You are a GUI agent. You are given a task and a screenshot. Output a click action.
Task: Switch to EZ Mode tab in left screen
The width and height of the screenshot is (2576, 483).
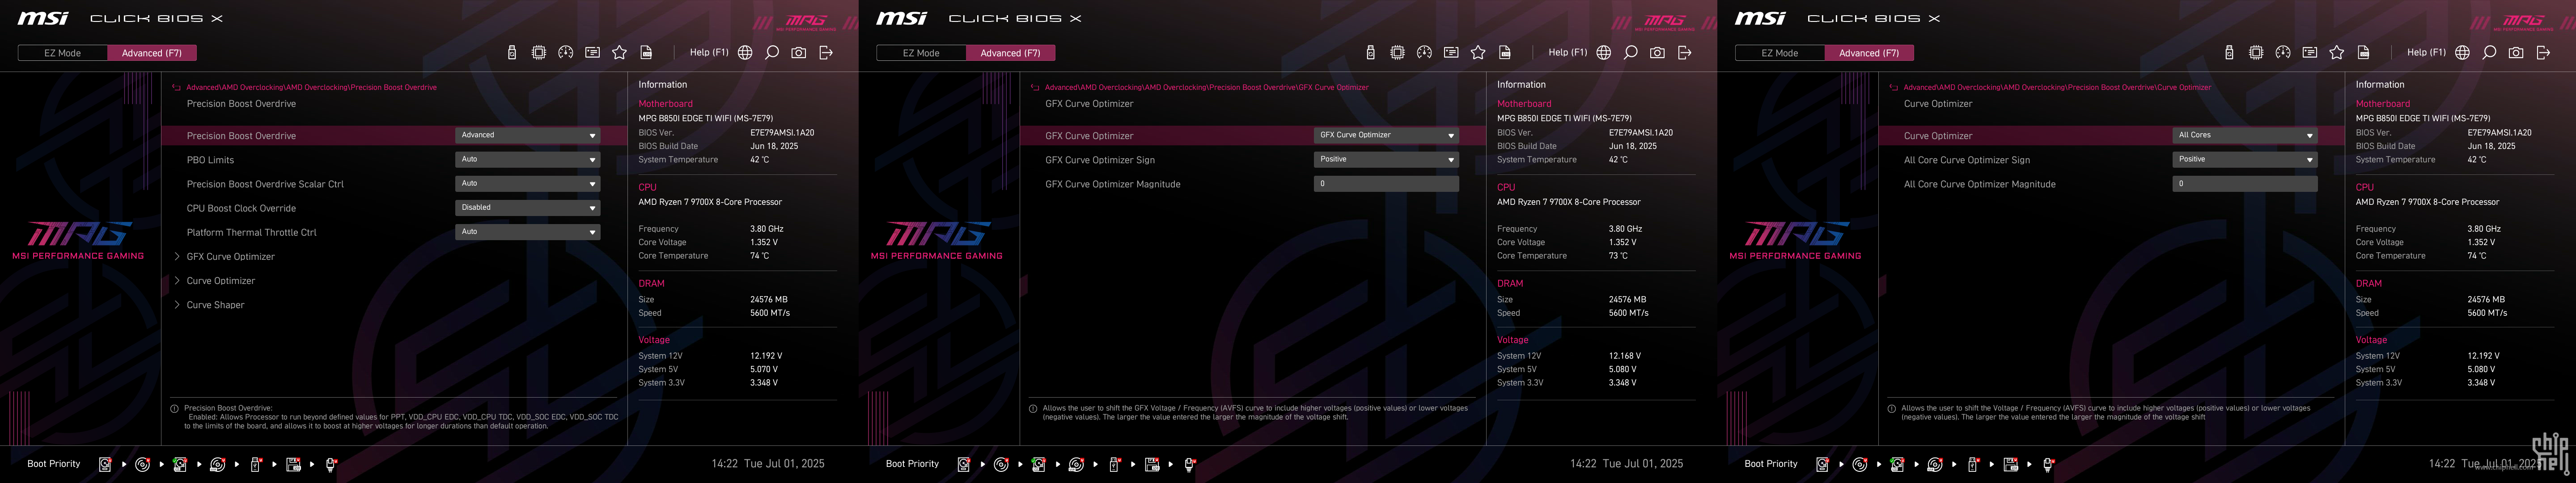62,53
